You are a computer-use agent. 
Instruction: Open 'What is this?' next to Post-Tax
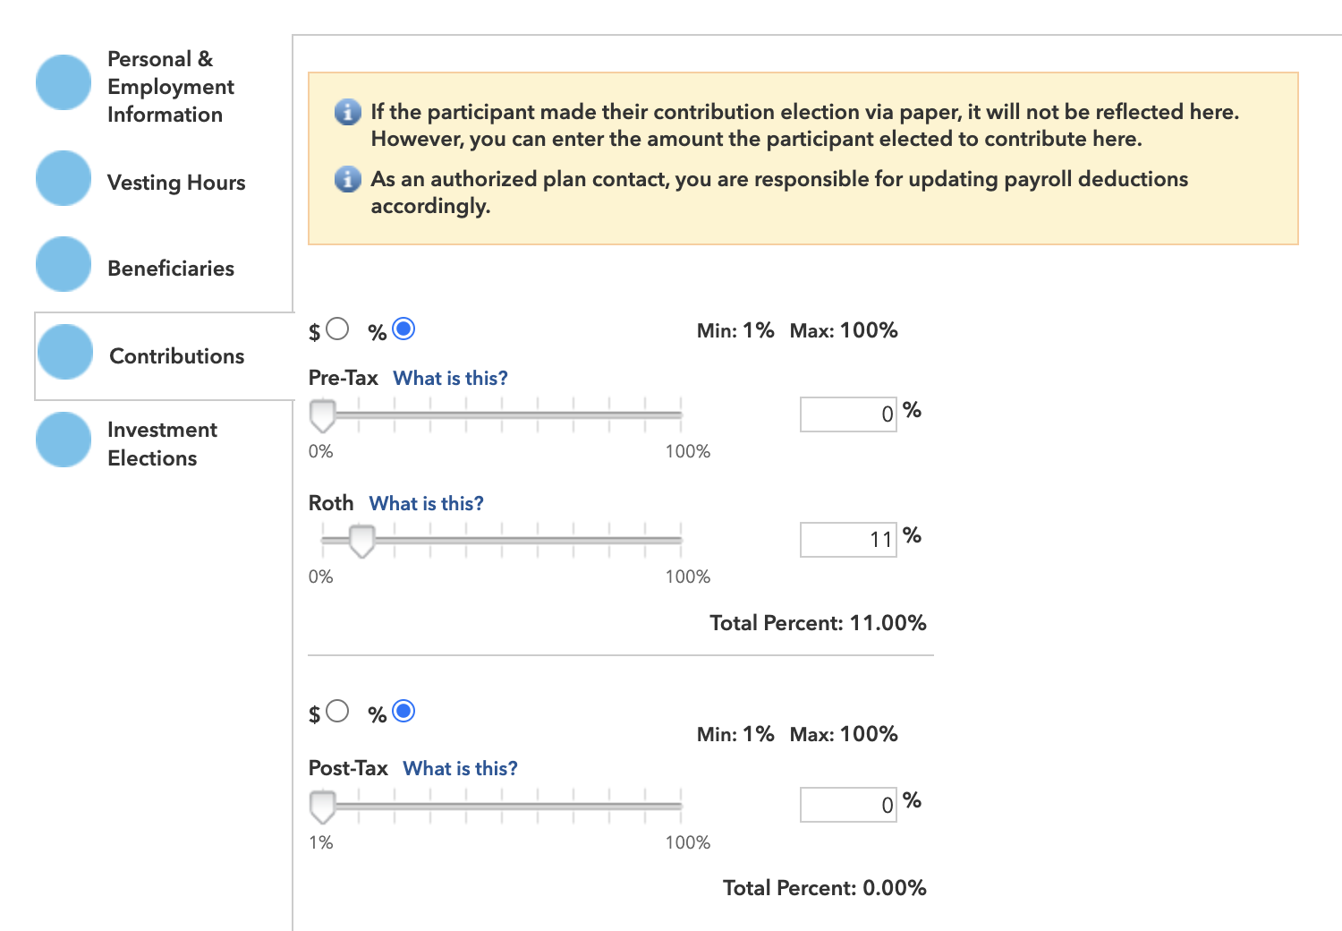[x=460, y=768]
